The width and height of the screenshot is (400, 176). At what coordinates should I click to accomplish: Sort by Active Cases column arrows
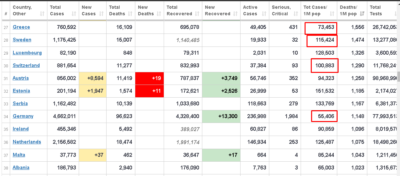tap(264, 14)
